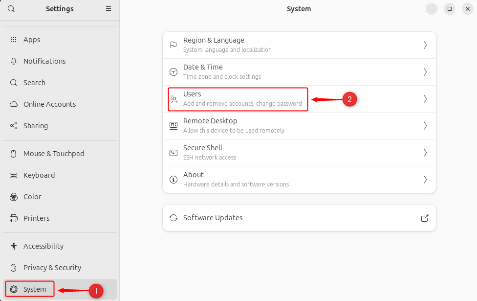Switch to the Accessibility section

(43, 246)
